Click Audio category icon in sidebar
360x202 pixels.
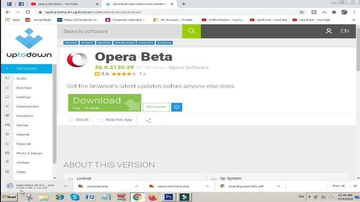tap(7, 79)
